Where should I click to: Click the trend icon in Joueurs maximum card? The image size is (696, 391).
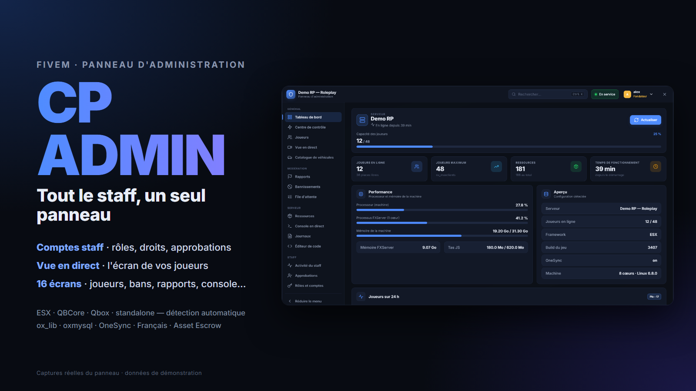point(496,166)
